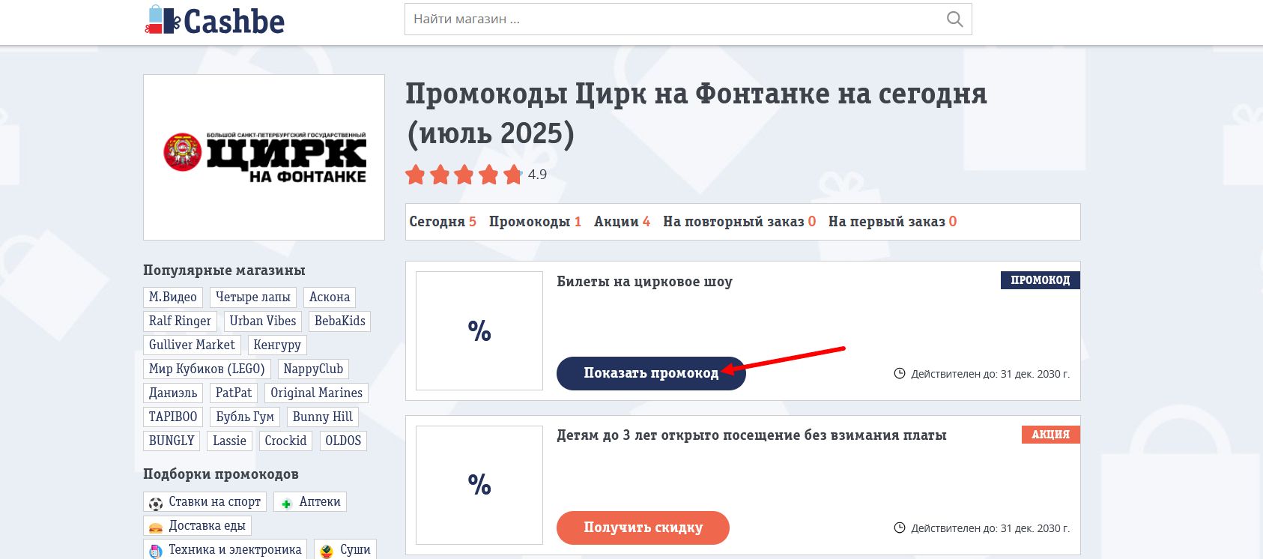Click the 4.9 rating value
1263x559 pixels.
[537, 175]
